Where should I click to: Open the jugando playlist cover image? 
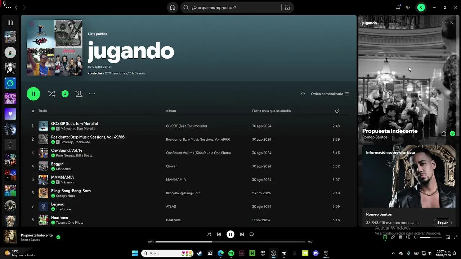click(x=54, y=48)
